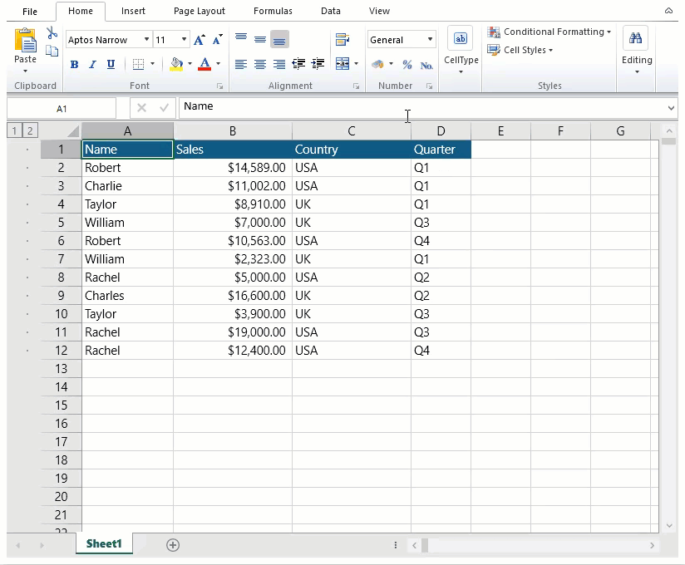Toggle italic formatting

[92, 64]
